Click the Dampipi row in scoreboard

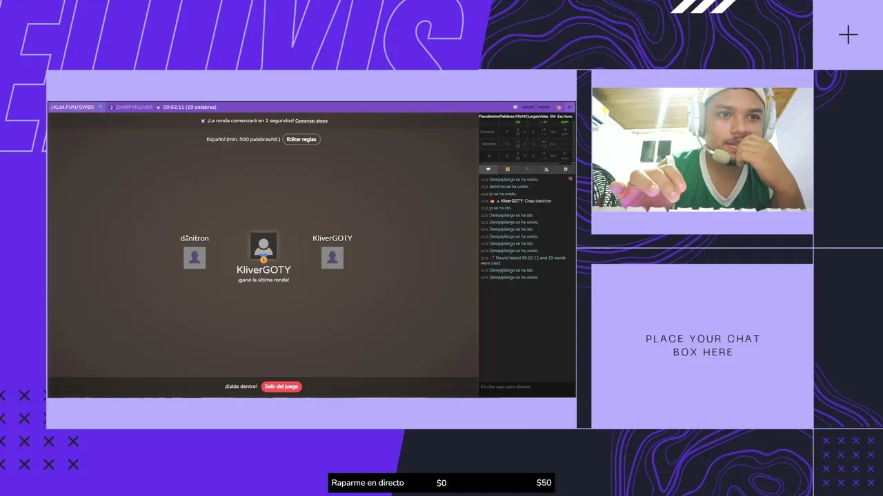pos(526,131)
